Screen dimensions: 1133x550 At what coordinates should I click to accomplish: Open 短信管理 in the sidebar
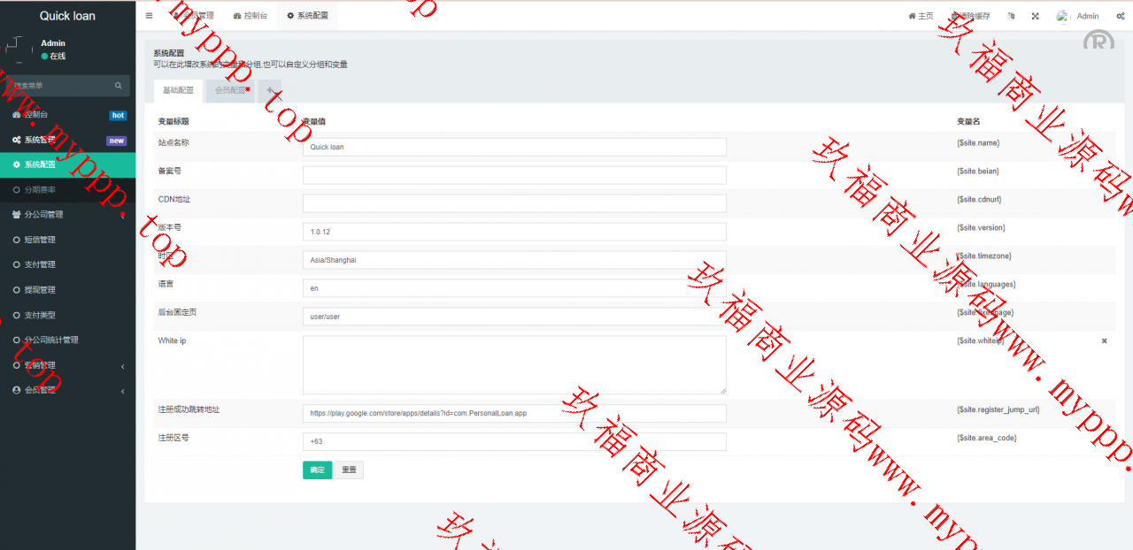tap(40, 240)
